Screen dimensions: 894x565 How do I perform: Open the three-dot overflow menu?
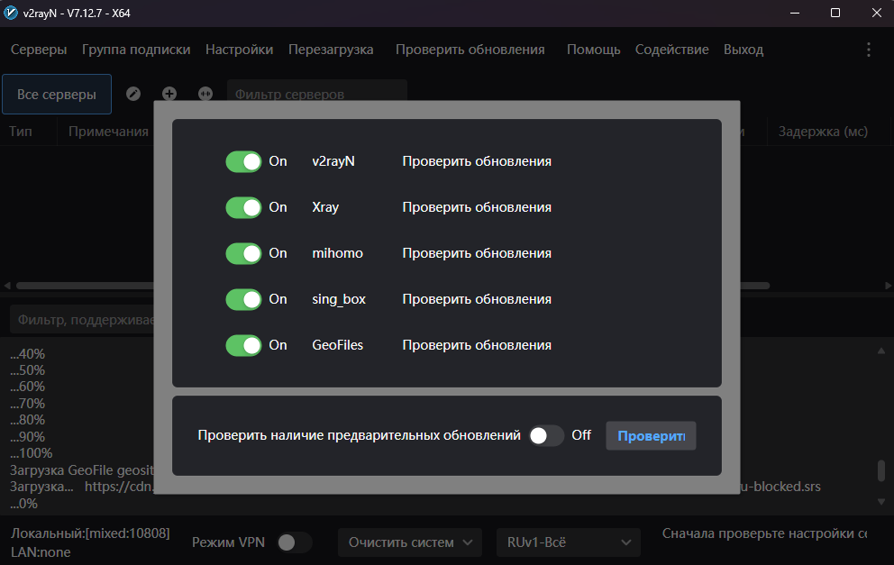[869, 50]
